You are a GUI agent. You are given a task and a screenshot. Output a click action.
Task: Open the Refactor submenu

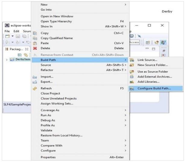pyautogui.click(x=80, y=70)
